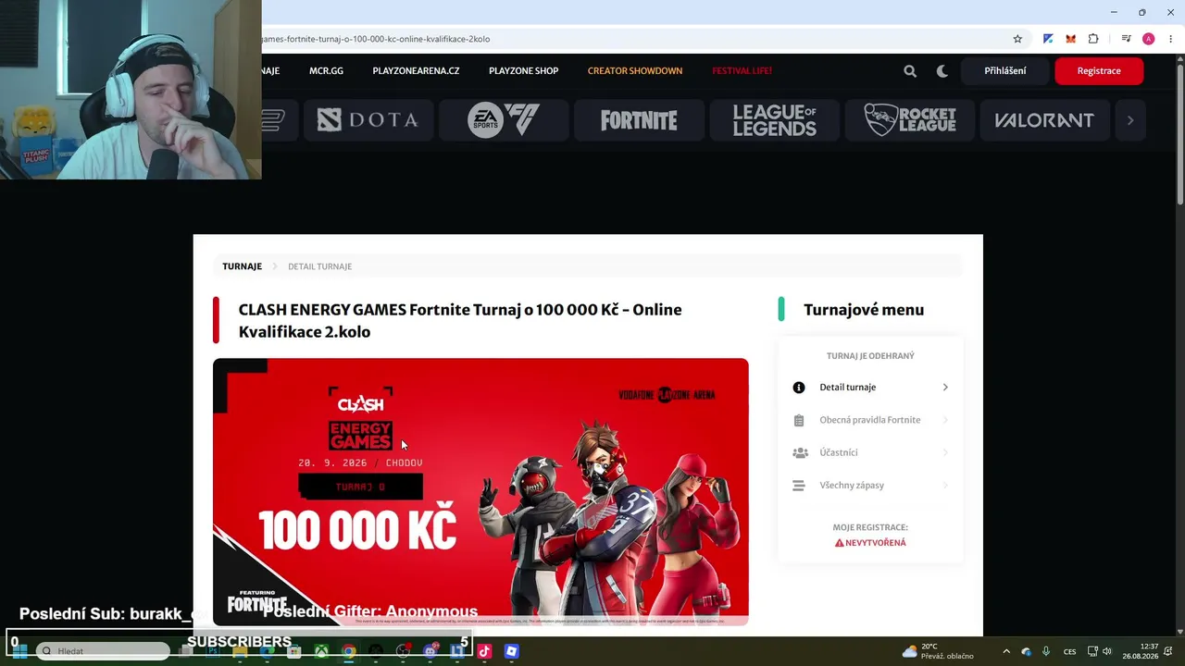
Task: Open the volume speaker tray icon
Action: pyautogui.click(x=1106, y=651)
